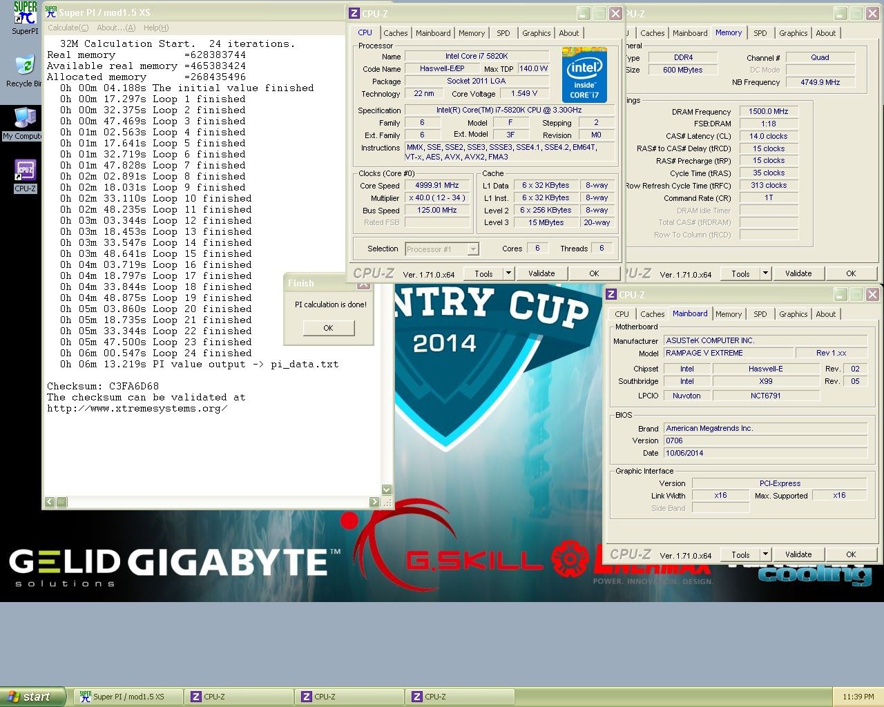
Task: Open Tools dropdown arrow in CPU window
Action: click(x=508, y=273)
